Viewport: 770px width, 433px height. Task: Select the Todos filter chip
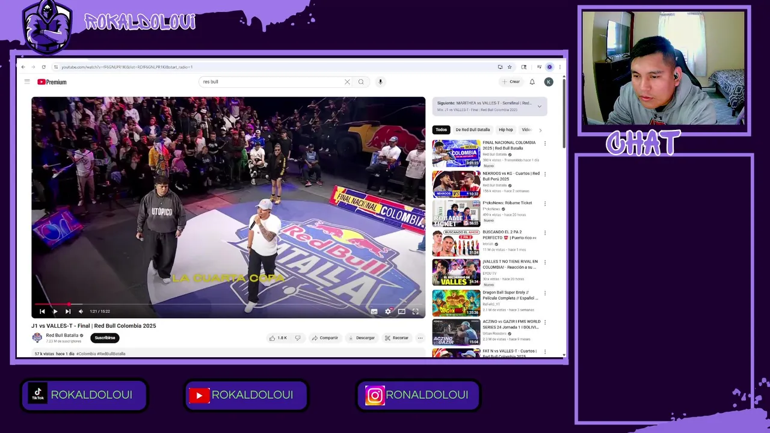(x=441, y=130)
